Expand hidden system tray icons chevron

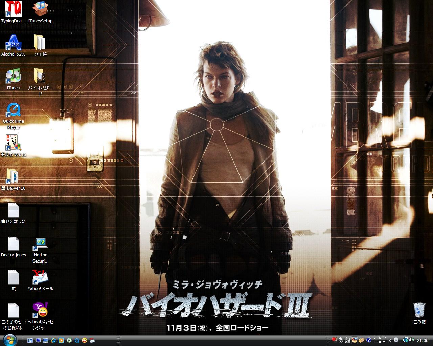coord(390,340)
